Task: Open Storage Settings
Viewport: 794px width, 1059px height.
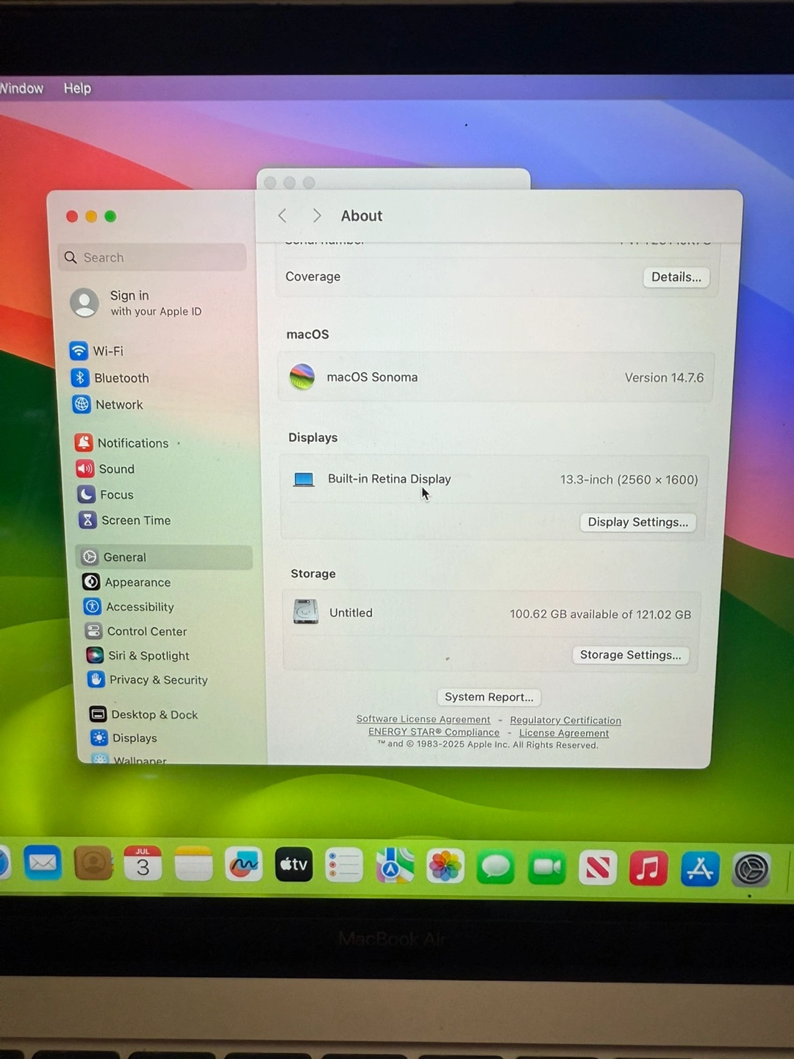Action: point(630,655)
